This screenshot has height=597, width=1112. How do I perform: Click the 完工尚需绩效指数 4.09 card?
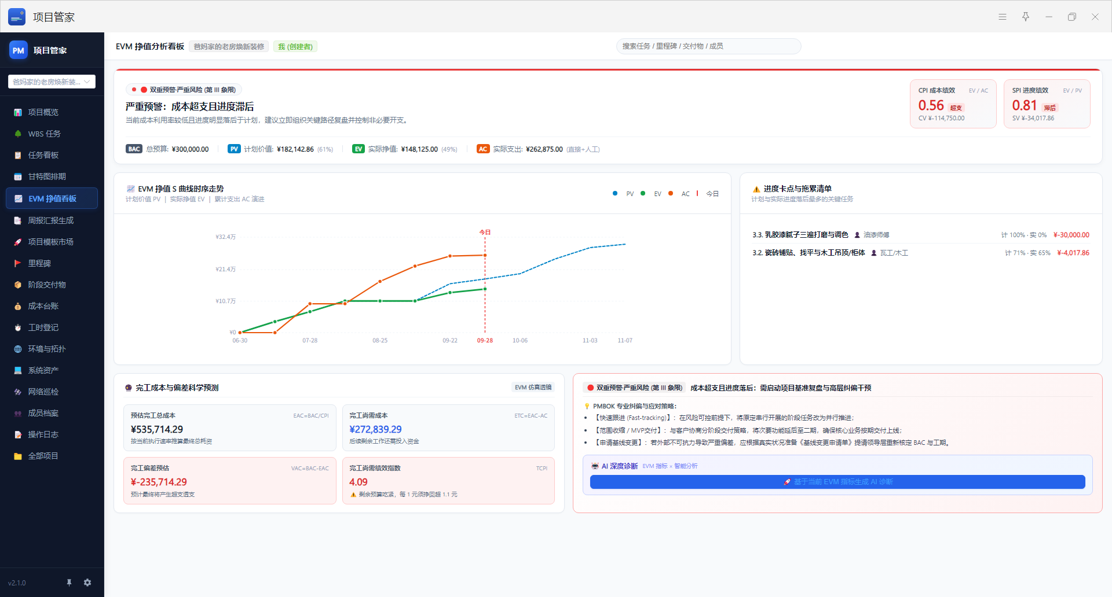point(448,481)
